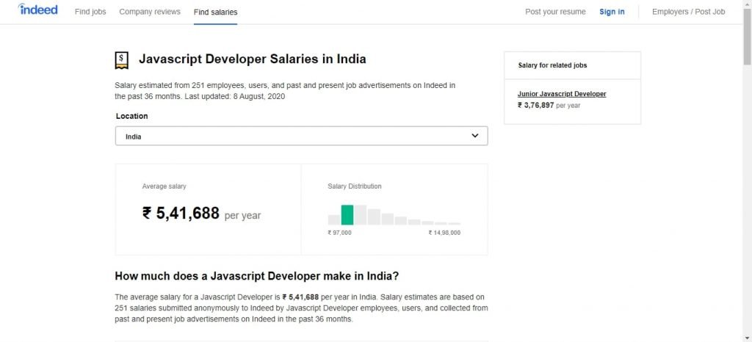Click the highlighted green salary distribution bar
The image size is (752, 342).
[347, 215]
